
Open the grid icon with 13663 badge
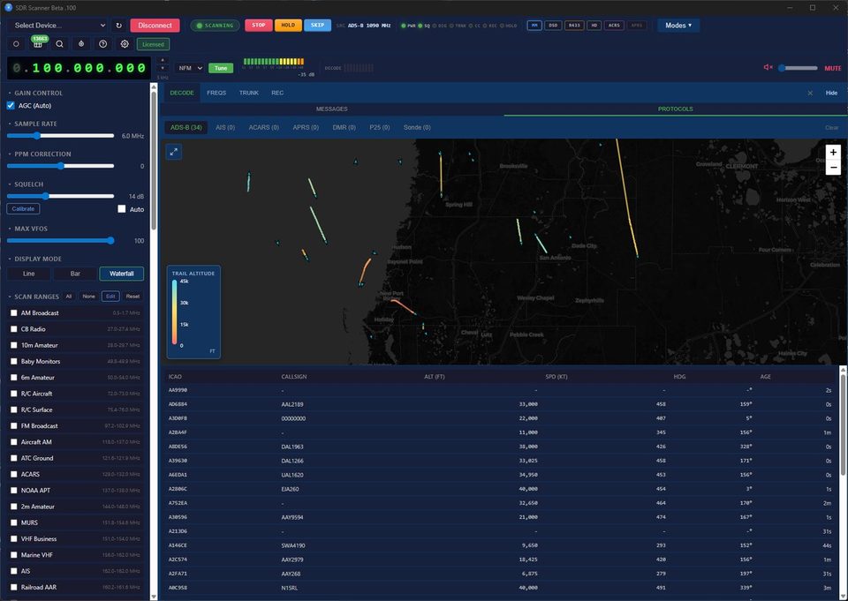point(38,44)
